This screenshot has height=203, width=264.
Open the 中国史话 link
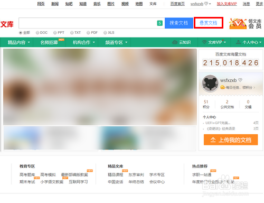coord(115,182)
